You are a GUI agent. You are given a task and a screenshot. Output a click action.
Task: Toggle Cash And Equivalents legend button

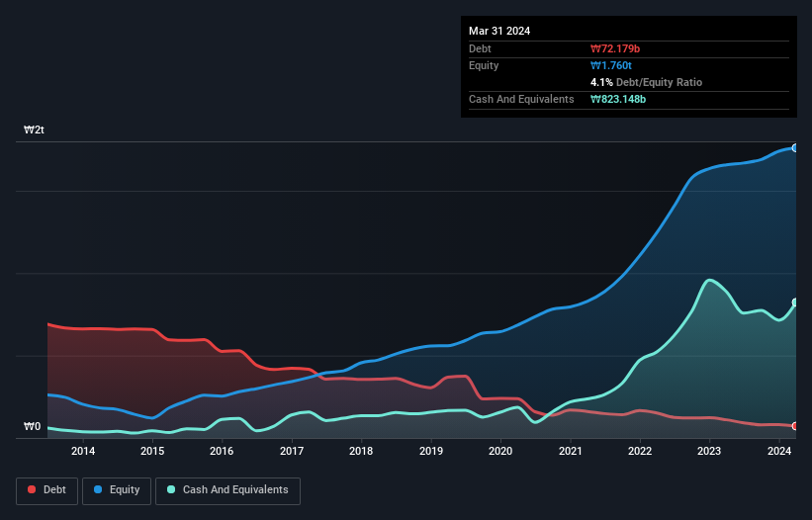coord(227,490)
